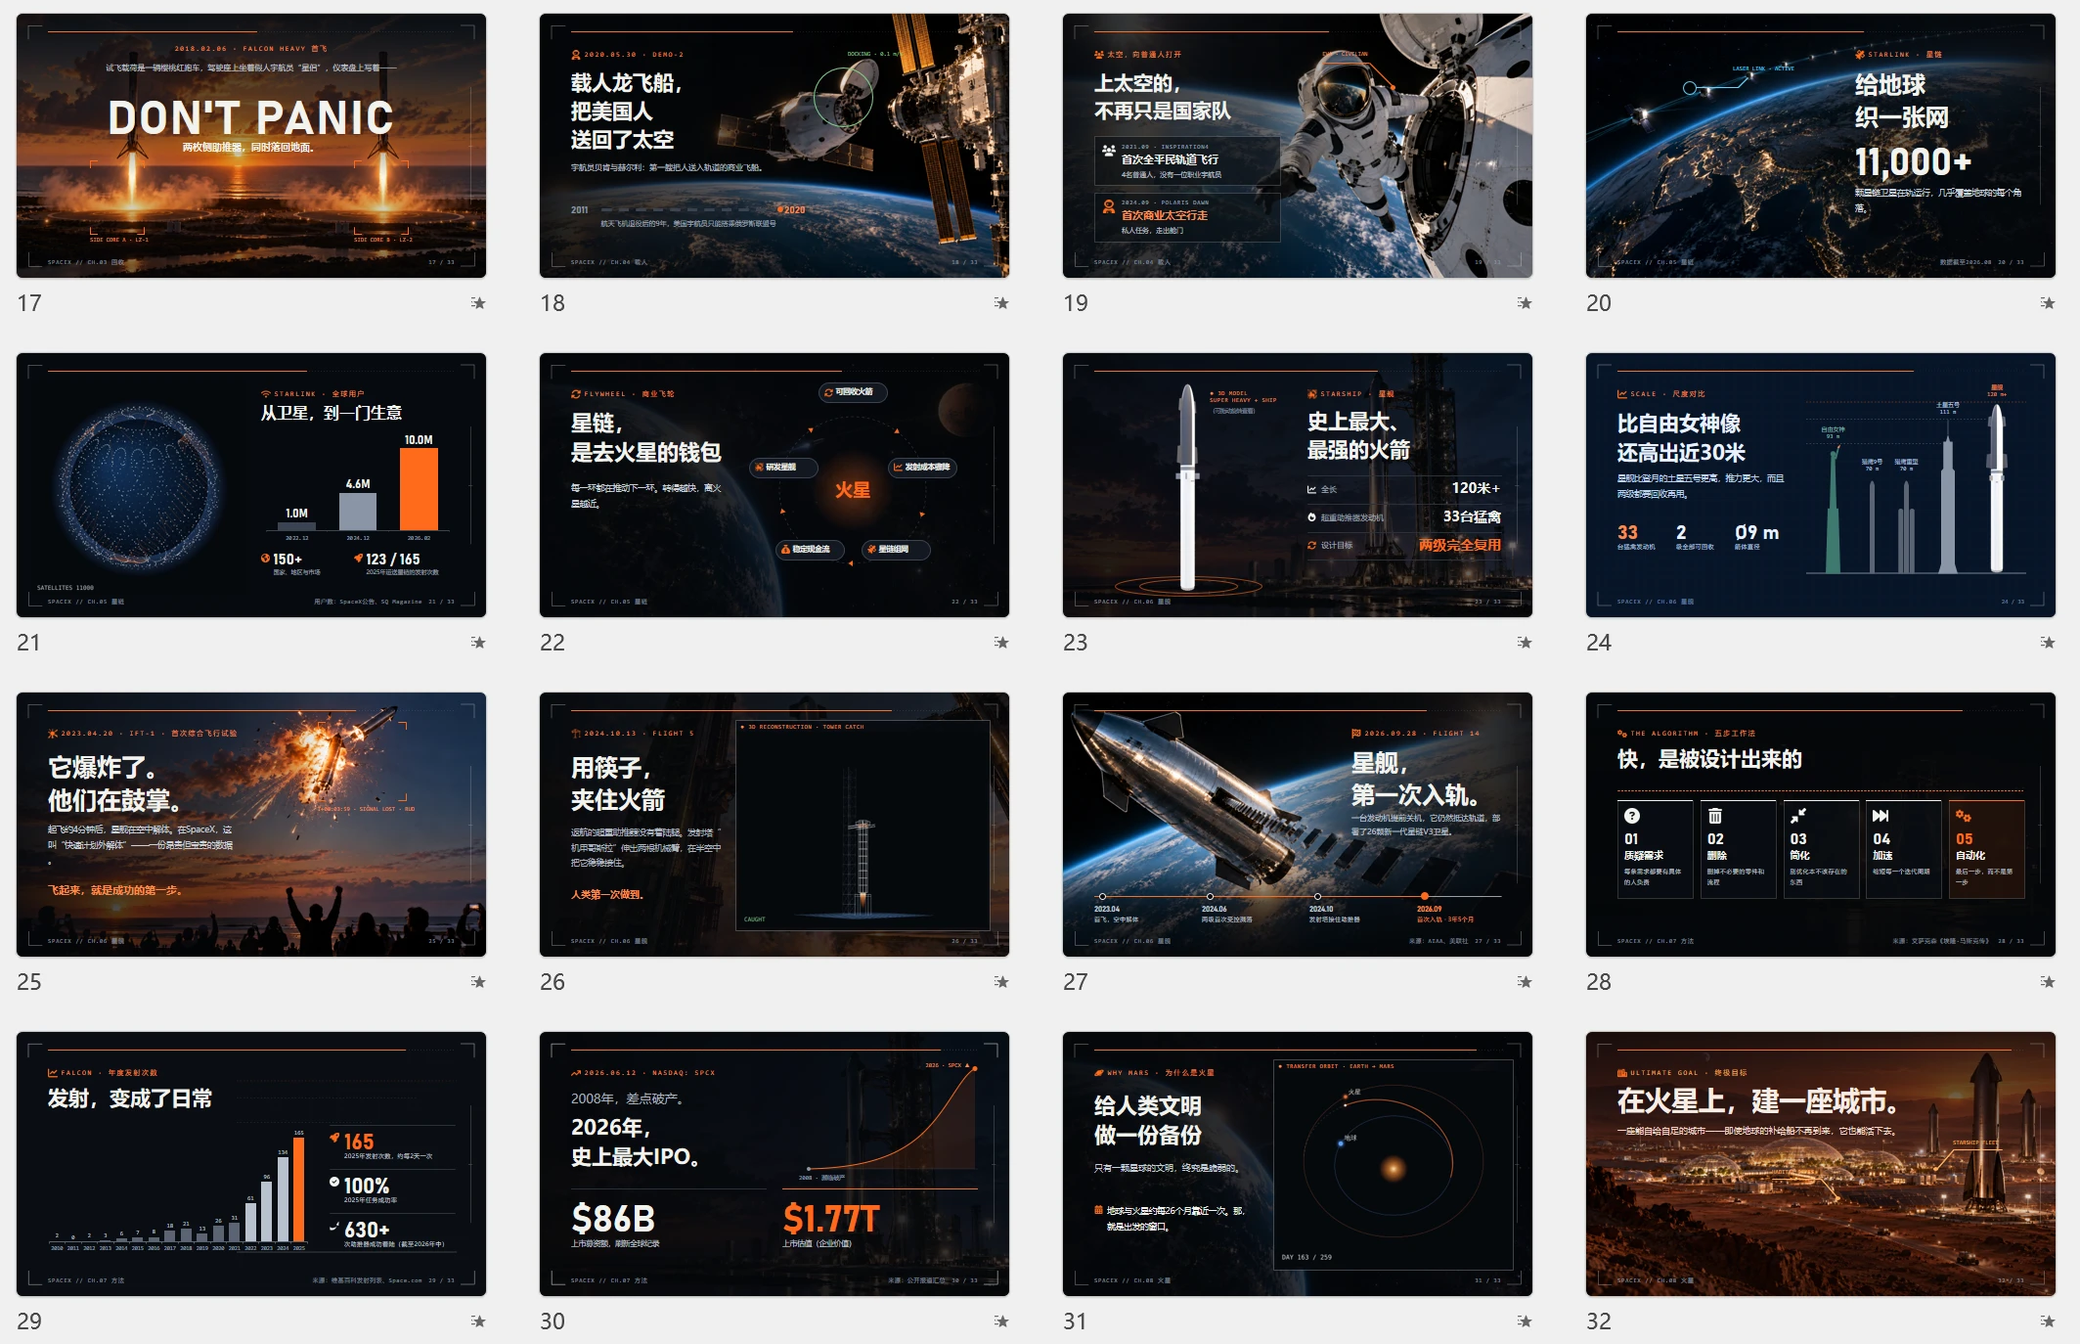Click slide number label 32
2080x1344 pixels.
pyautogui.click(x=1599, y=1322)
